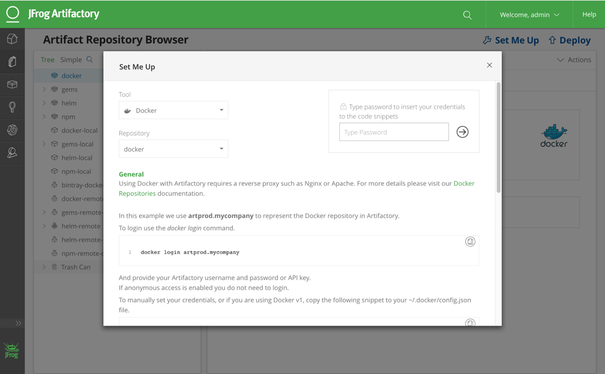Open the Distribution icon in sidebar
Screen dimensions: 605x374
point(12,130)
